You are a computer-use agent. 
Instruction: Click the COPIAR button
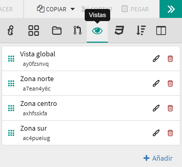(x=52, y=9)
